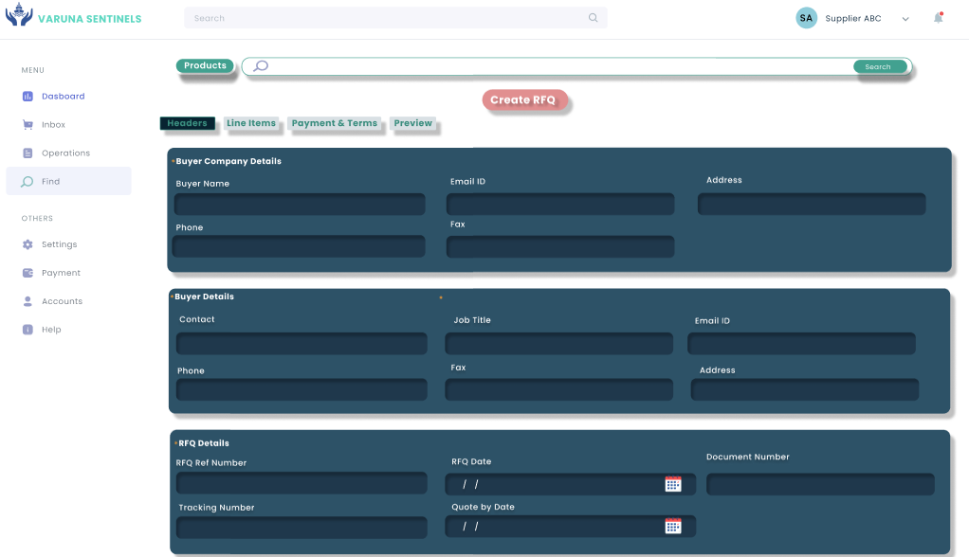The width and height of the screenshot is (969, 557).
Task: Click the magnifier icon in the top search bar
Action: [594, 18]
